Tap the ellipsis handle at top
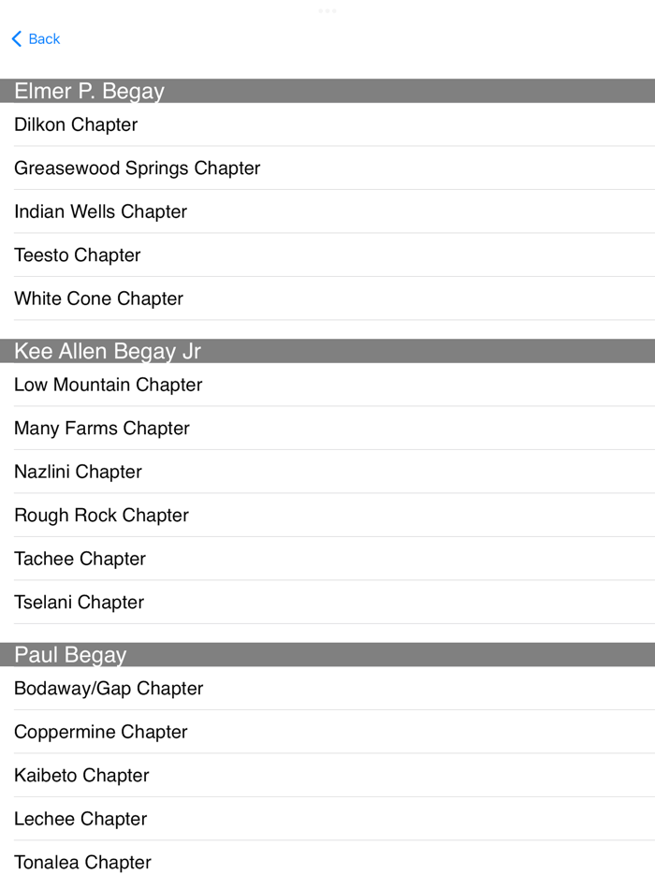Screen dimensions: 655x874 pos(327,10)
